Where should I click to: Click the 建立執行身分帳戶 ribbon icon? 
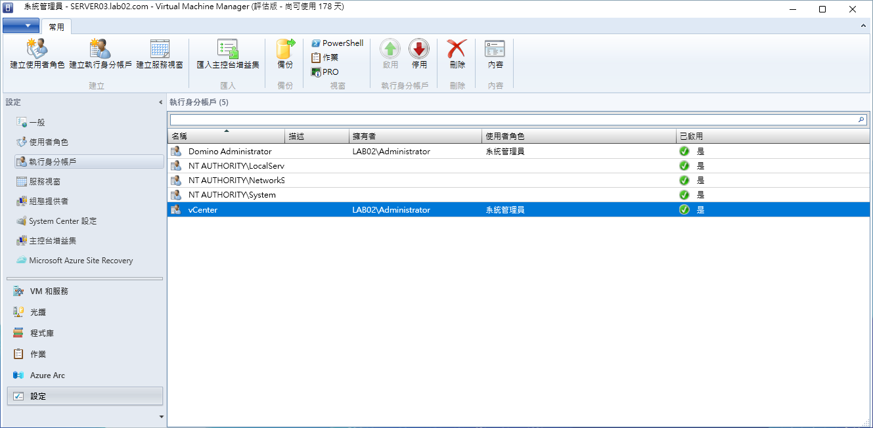(x=100, y=49)
